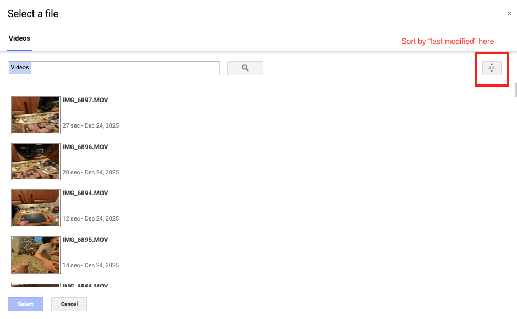This screenshot has height=319, width=517.
Task: Click the blue Select button
Action: tap(26, 304)
